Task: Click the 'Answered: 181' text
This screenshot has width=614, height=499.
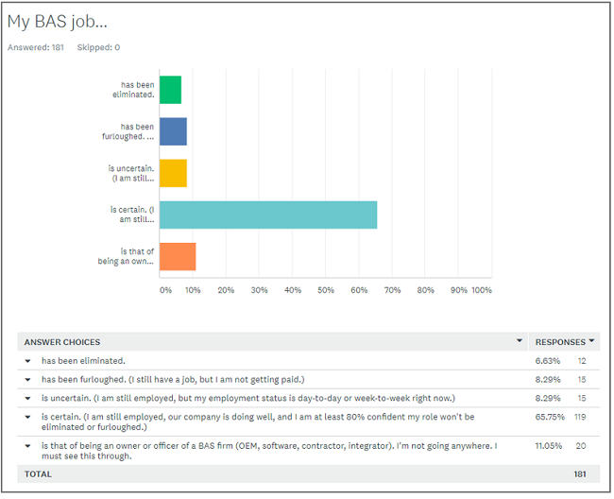Action: point(36,47)
